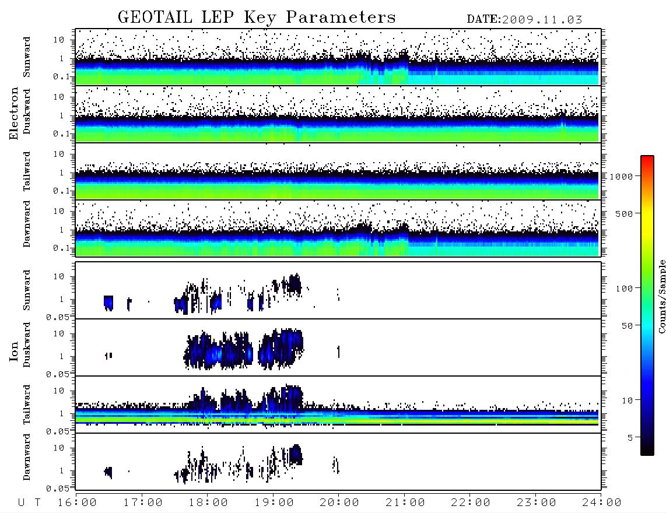Screen dimensions: 666x513
Task: Select the Electron Sunward panel label
Action: point(27,57)
